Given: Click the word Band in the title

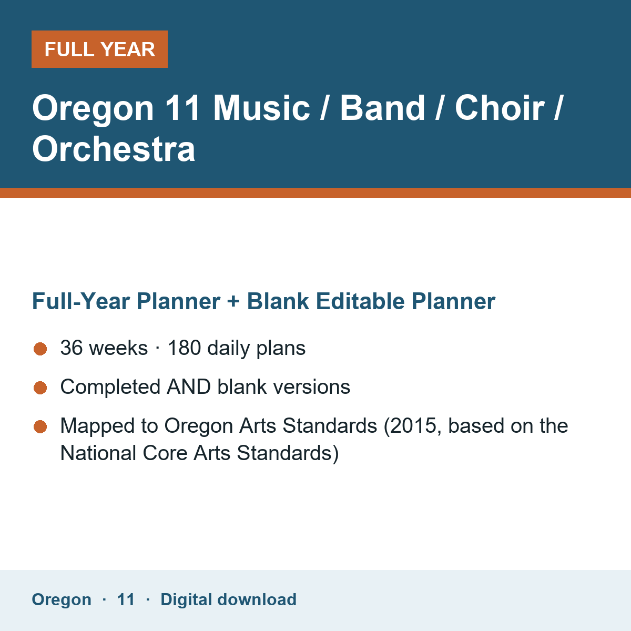Looking at the screenshot, I should (x=382, y=108).
